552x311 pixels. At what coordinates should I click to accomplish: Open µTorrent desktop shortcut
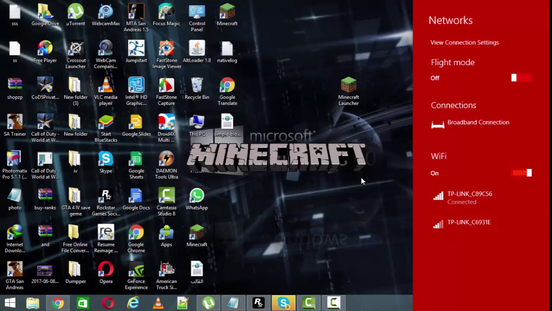(75, 15)
